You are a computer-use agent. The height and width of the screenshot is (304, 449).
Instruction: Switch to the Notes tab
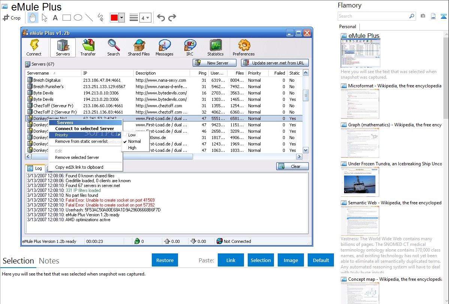pos(49,261)
